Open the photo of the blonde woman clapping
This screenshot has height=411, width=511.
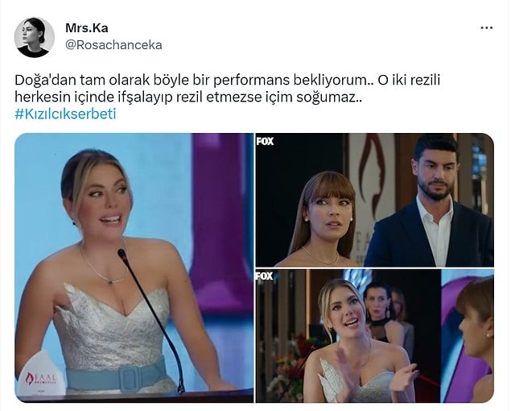(x=375, y=336)
